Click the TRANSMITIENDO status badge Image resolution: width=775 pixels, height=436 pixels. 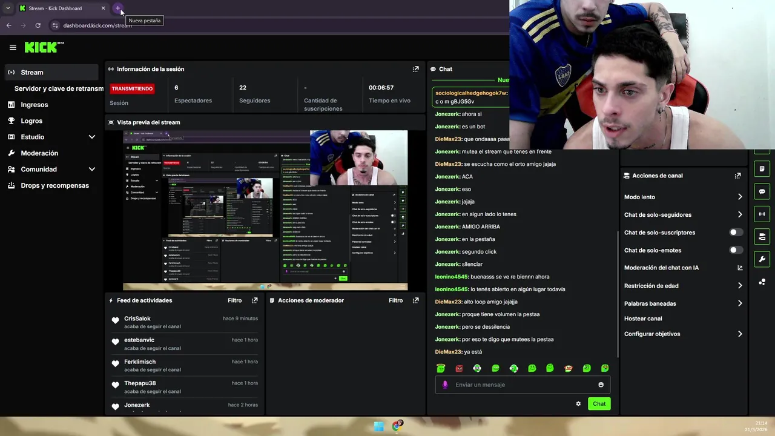[x=132, y=88]
